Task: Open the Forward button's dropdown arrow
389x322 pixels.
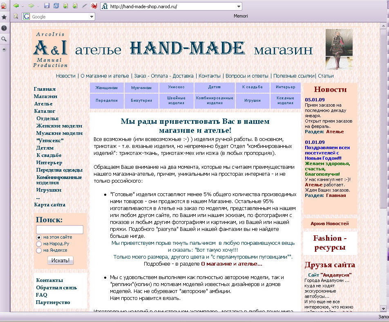Action: pyautogui.click(x=38, y=6)
